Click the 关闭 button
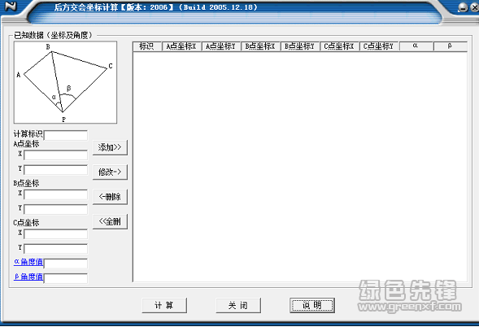The width and height of the screenshot is (479, 327). tap(238, 305)
